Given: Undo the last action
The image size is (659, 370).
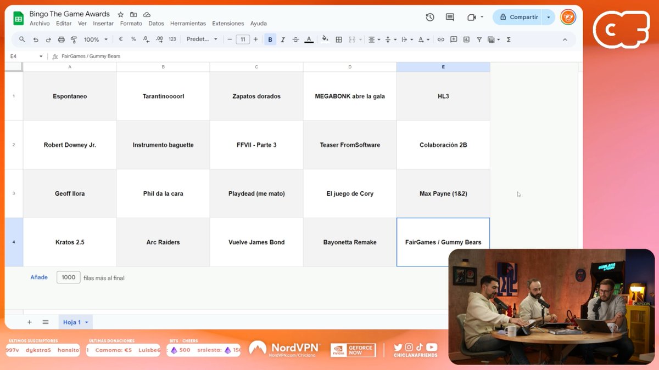Looking at the screenshot, I should pyautogui.click(x=36, y=39).
